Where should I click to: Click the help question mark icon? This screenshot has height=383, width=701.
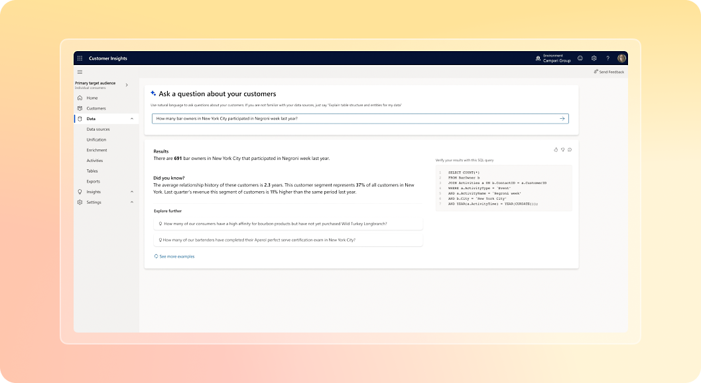tap(607, 58)
